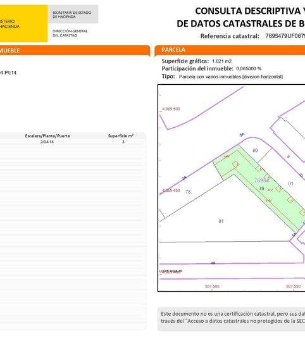Select the value '0,065000 %'
Viewport: 305px width, 343px height.
tap(249, 69)
